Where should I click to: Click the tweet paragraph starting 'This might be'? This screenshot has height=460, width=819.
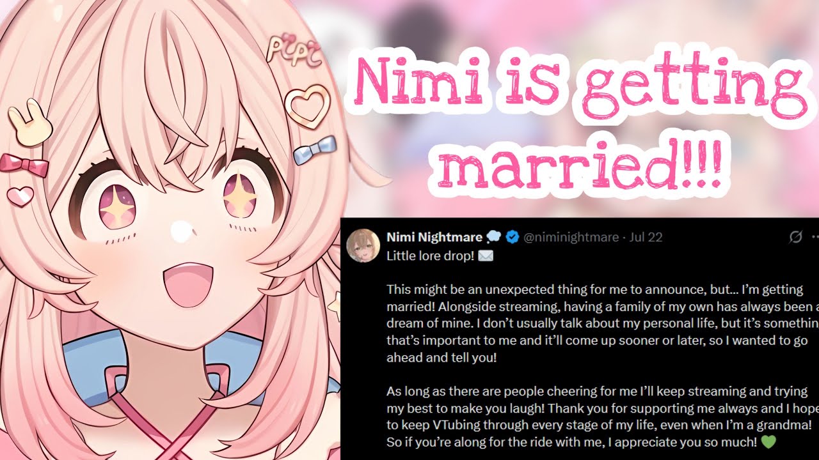tap(601, 323)
